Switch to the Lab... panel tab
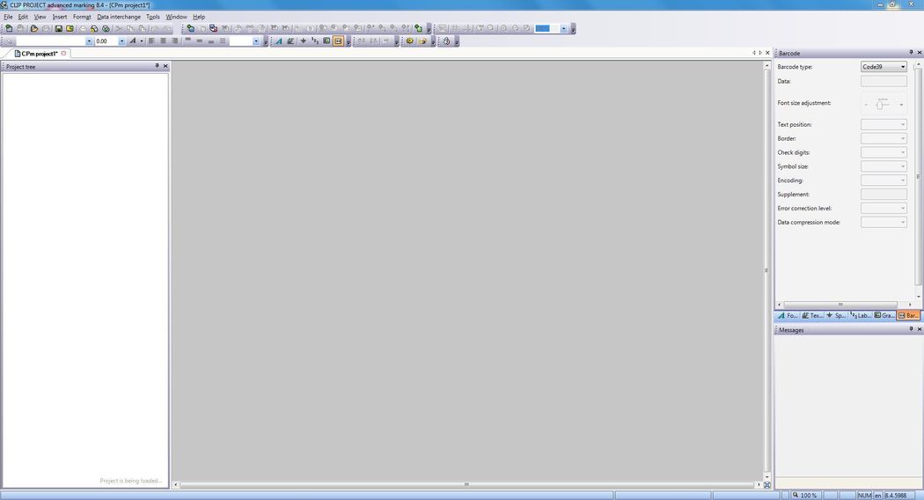The image size is (924, 500). (861, 315)
